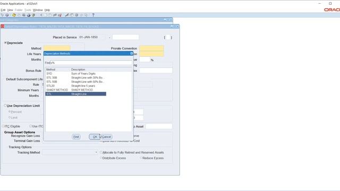Click the bracketed descriptive flexfield box
Screen dimensions: 340x191
coord(168,38)
